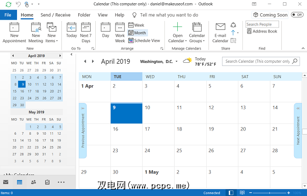
Task: Zoom in with the plus button
Action: [289, 193]
